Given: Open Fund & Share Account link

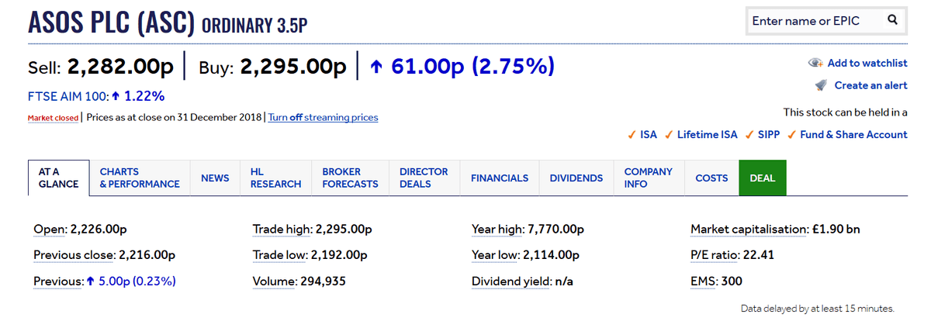Looking at the screenshot, I should coord(853,135).
